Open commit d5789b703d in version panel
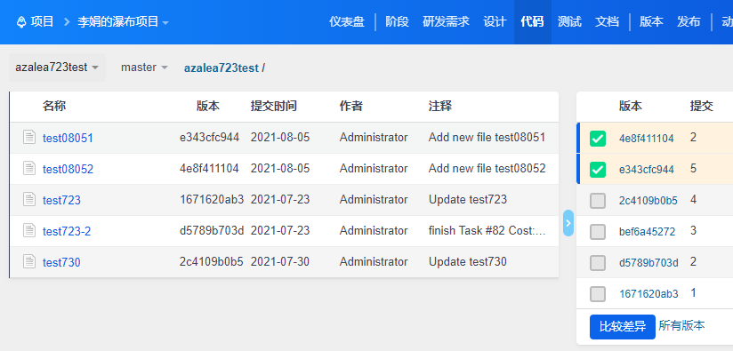 click(x=648, y=263)
